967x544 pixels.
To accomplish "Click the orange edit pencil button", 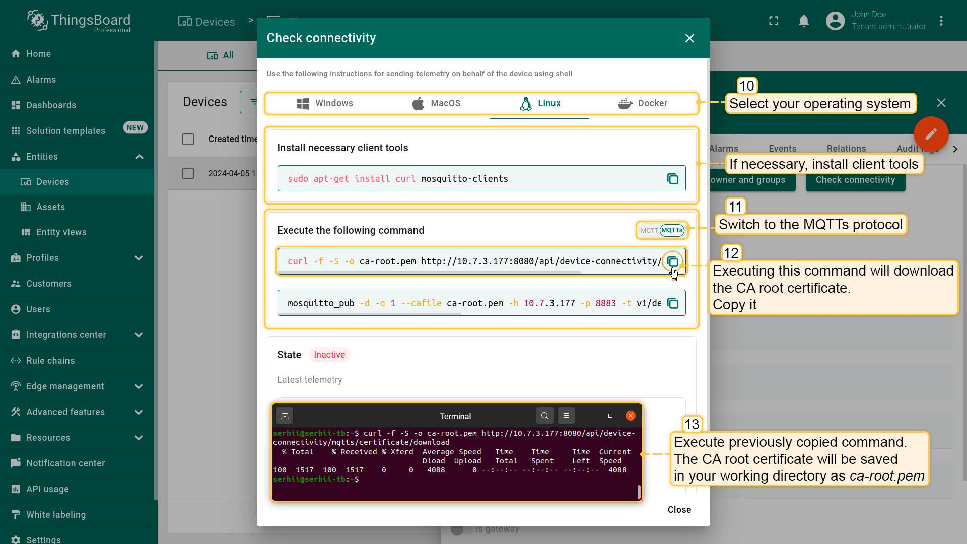I will click(x=931, y=134).
